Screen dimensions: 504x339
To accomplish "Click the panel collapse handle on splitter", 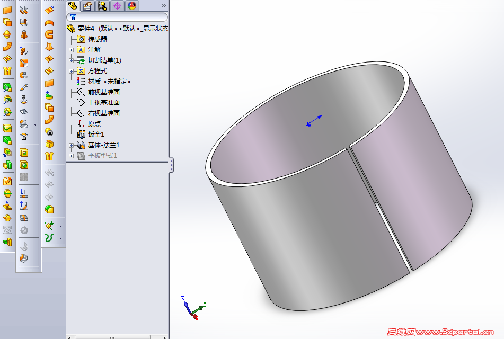I will pyautogui.click(x=171, y=165).
